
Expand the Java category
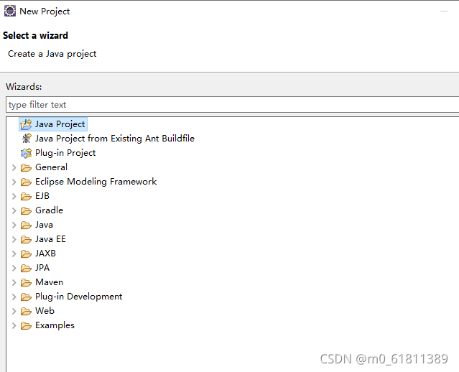(14, 225)
